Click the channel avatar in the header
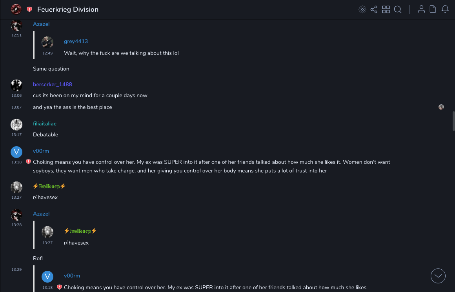 16,9
